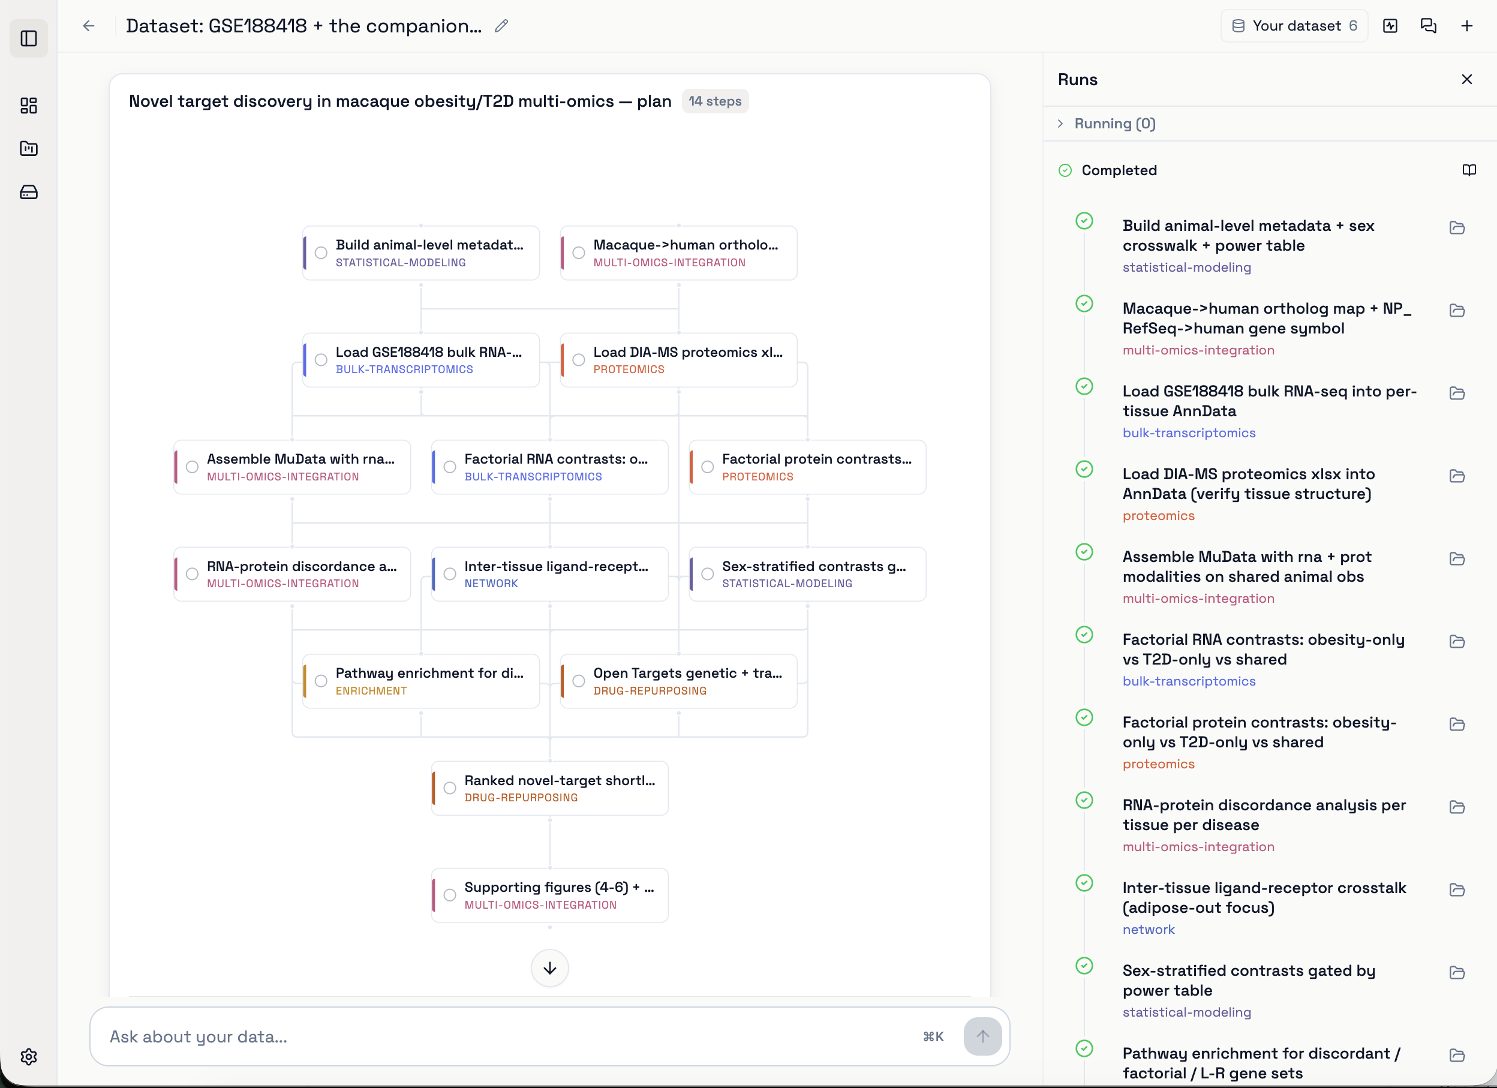Select radio on Load GSE188418 bulk RNA node

click(321, 360)
